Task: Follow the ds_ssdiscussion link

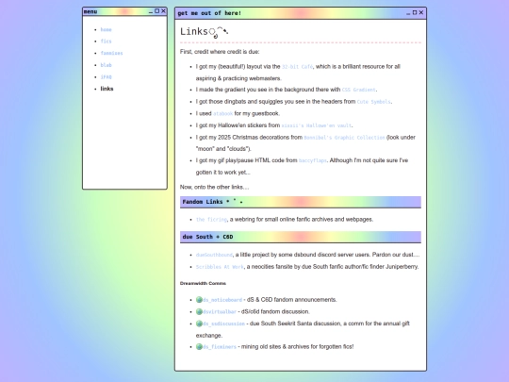Action: pyautogui.click(x=224, y=324)
